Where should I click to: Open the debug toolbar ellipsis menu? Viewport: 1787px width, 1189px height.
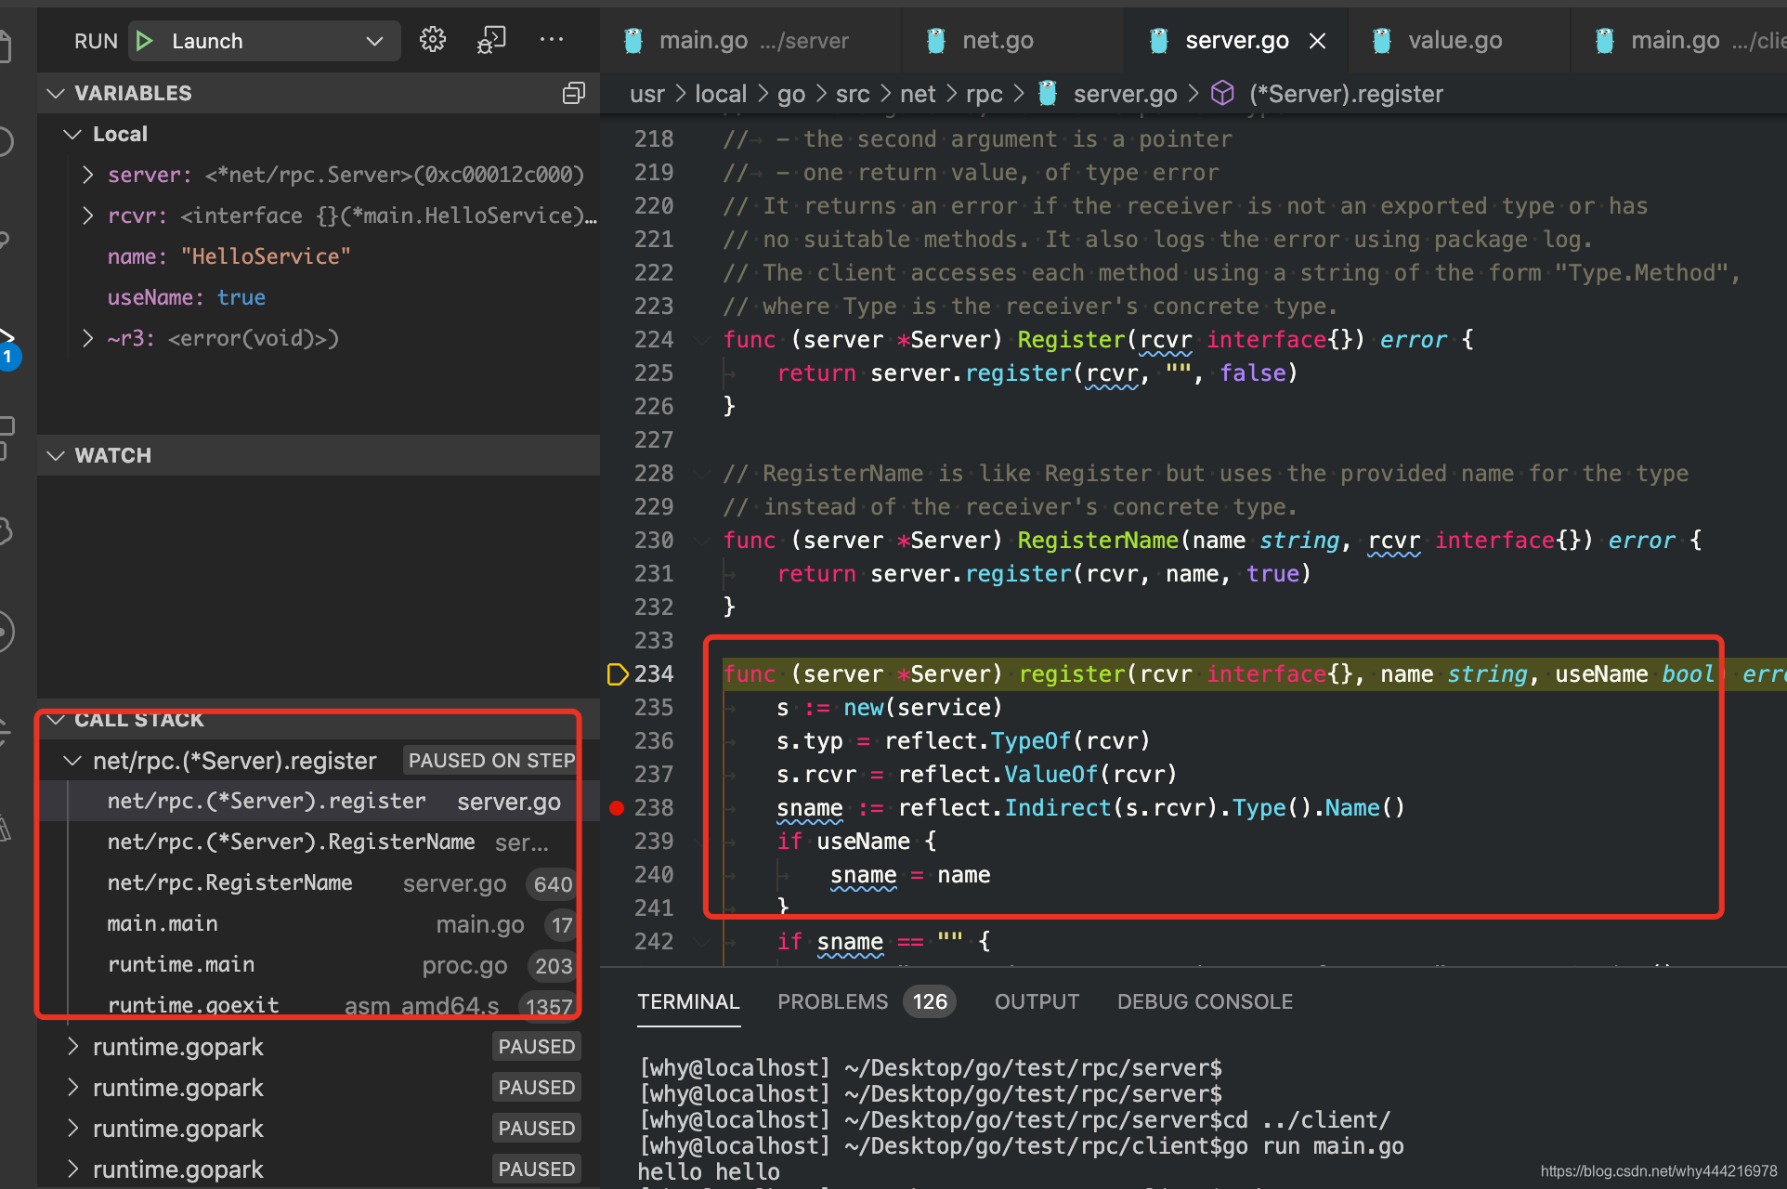coord(552,40)
